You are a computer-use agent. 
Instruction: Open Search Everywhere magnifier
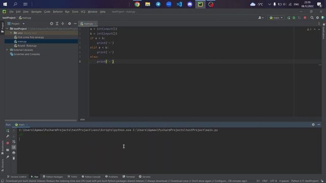[312, 18]
